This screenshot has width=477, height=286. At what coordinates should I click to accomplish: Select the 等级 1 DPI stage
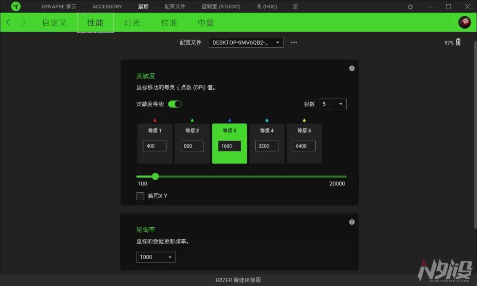point(155,144)
